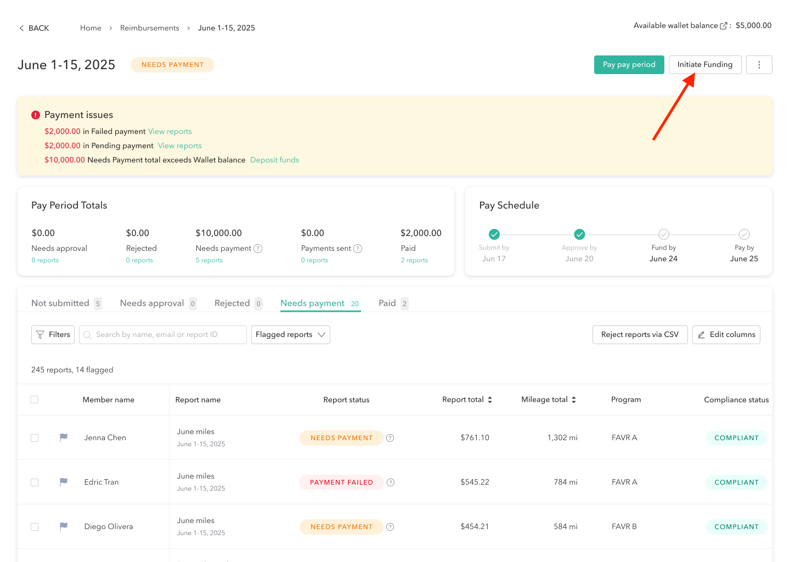
Task: Open the Filters panel
Action: click(x=53, y=335)
